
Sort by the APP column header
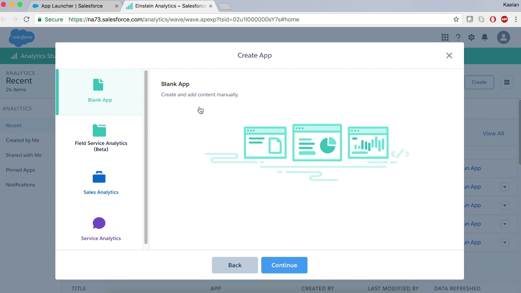click(x=216, y=289)
